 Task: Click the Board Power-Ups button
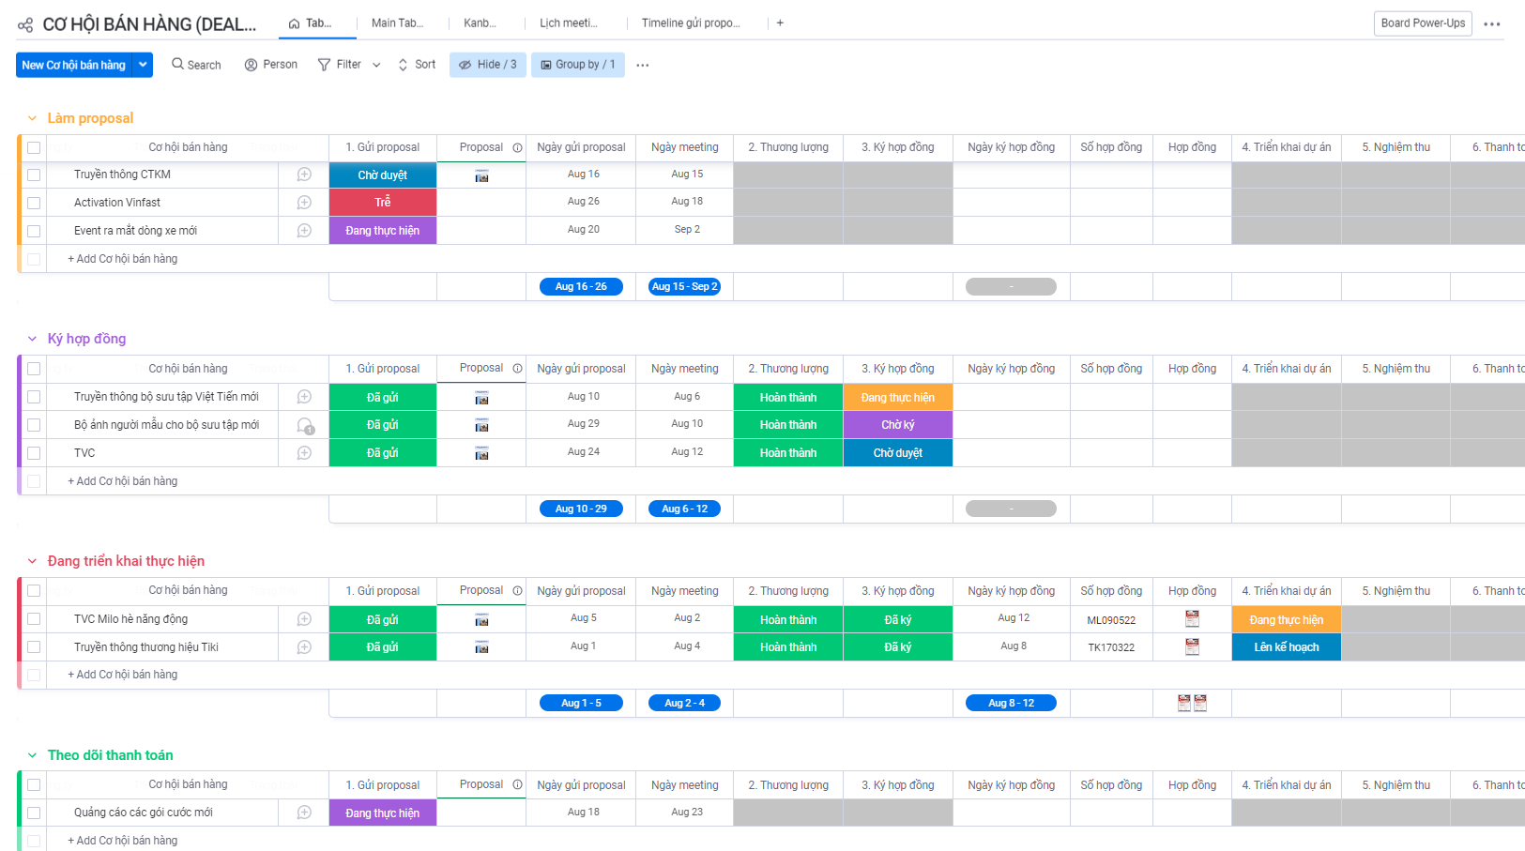(x=1422, y=23)
